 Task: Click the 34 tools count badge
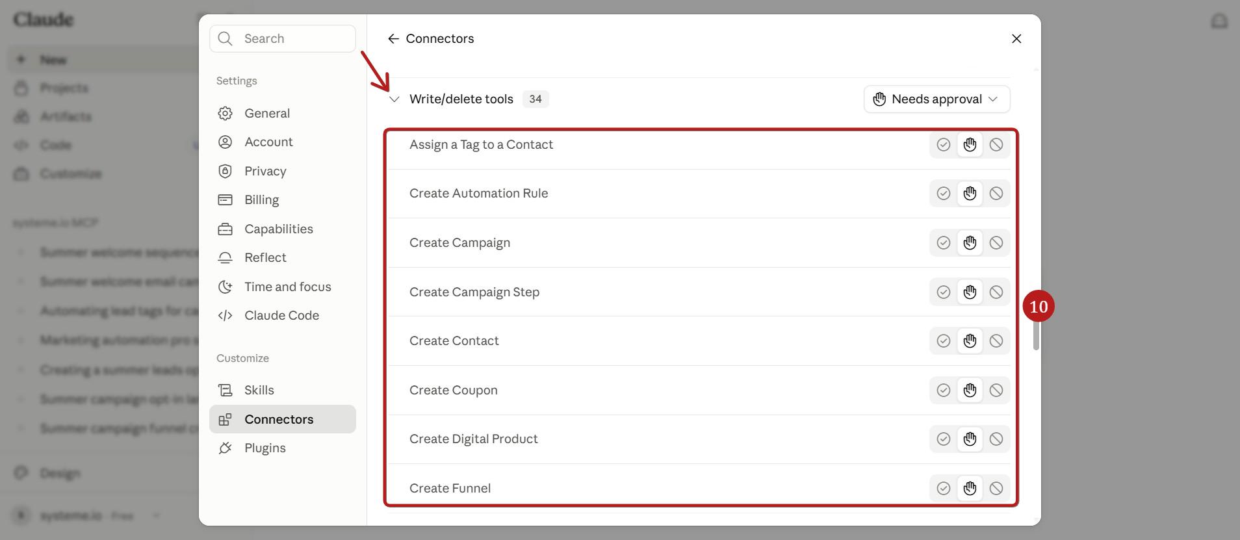coord(536,99)
